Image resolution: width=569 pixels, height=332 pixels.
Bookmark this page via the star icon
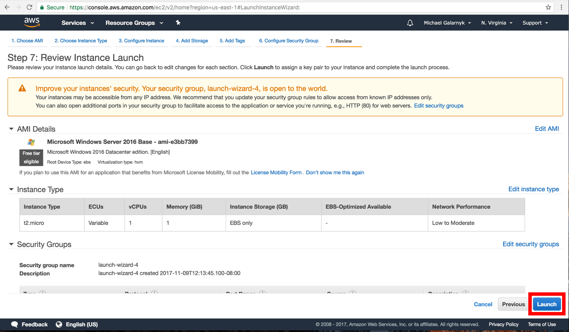548,7
